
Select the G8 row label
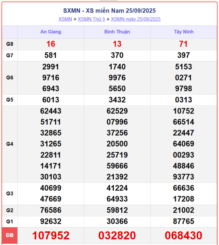pos(10,44)
